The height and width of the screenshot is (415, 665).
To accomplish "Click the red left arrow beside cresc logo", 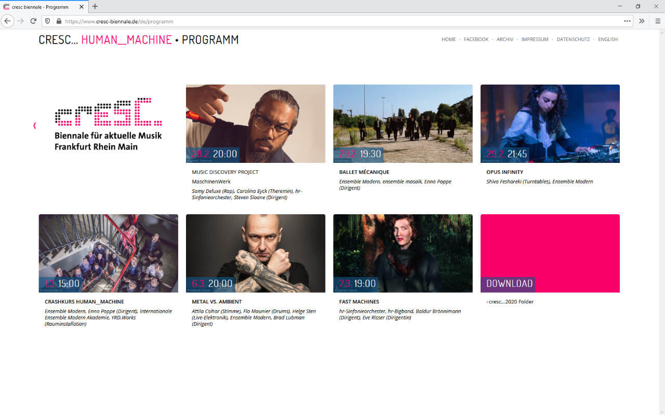I will pyautogui.click(x=34, y=126).
